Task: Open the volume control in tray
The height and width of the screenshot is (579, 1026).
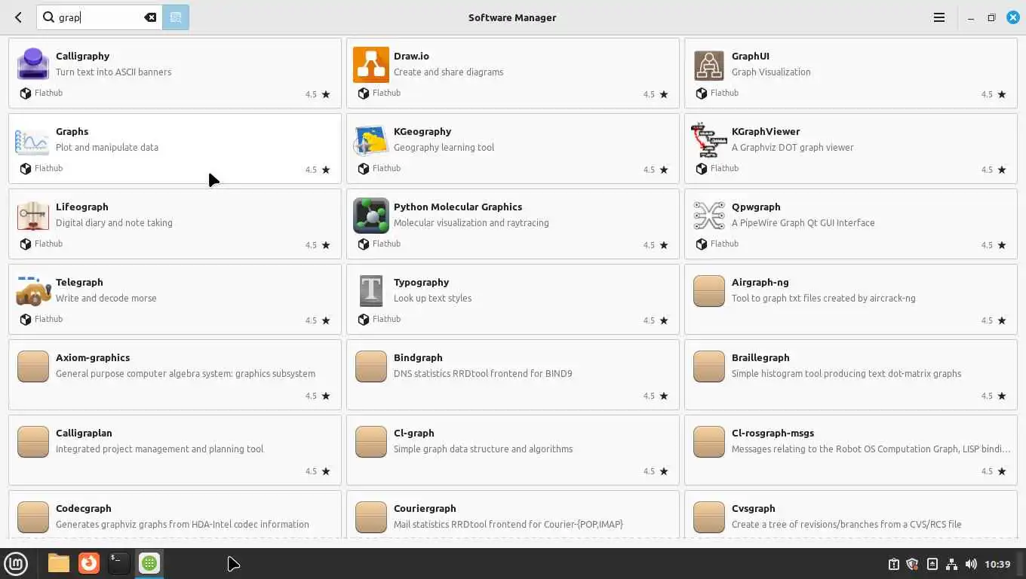Action: pyautogui.click(x=971, y=564)
